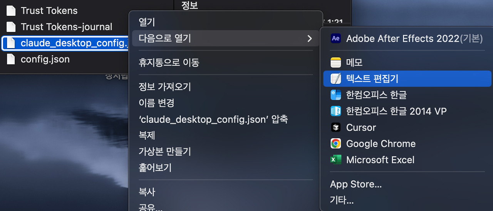
Task: Select the Trust Tokens file name
Action: click(49, 11)
